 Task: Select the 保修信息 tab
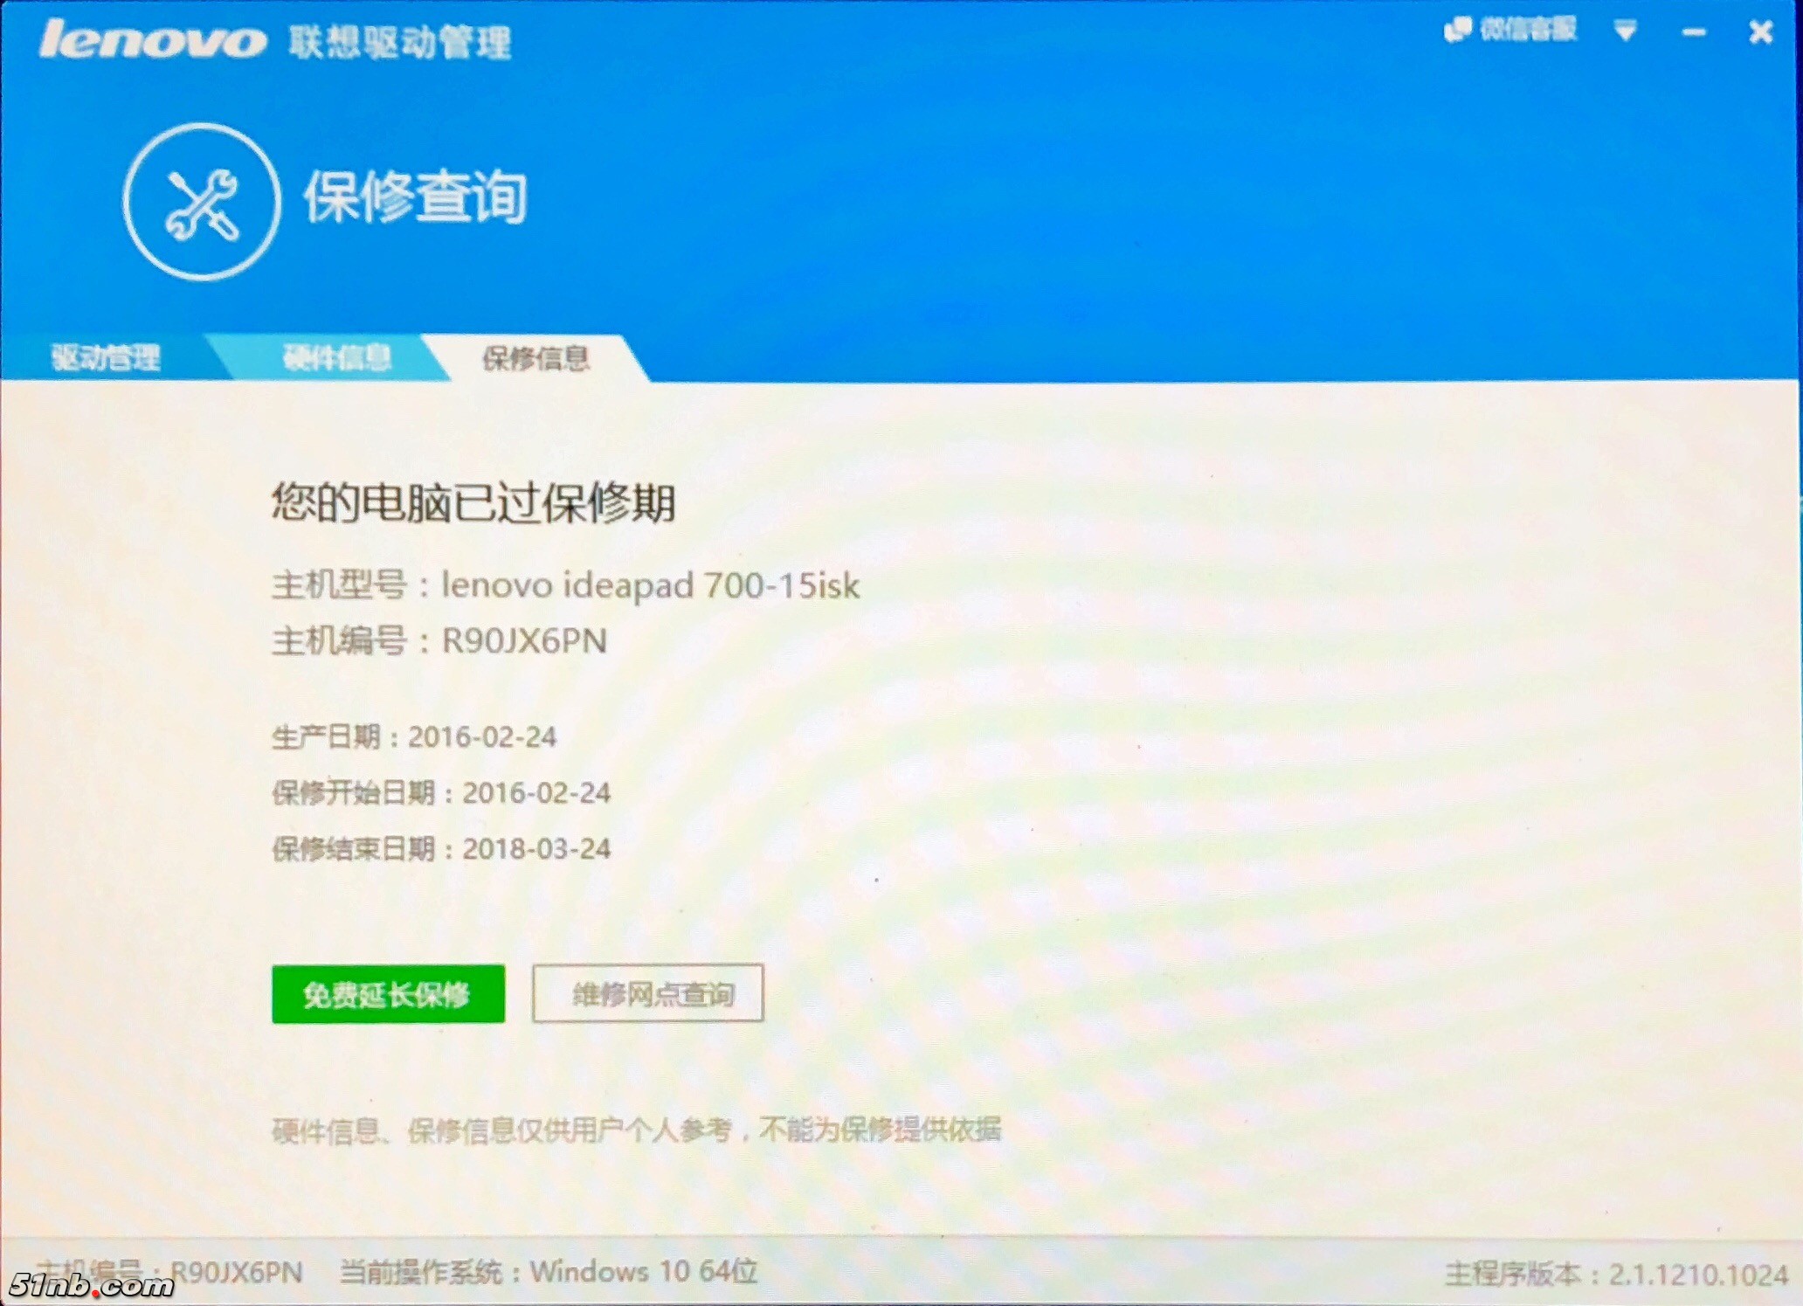point(535,358)
